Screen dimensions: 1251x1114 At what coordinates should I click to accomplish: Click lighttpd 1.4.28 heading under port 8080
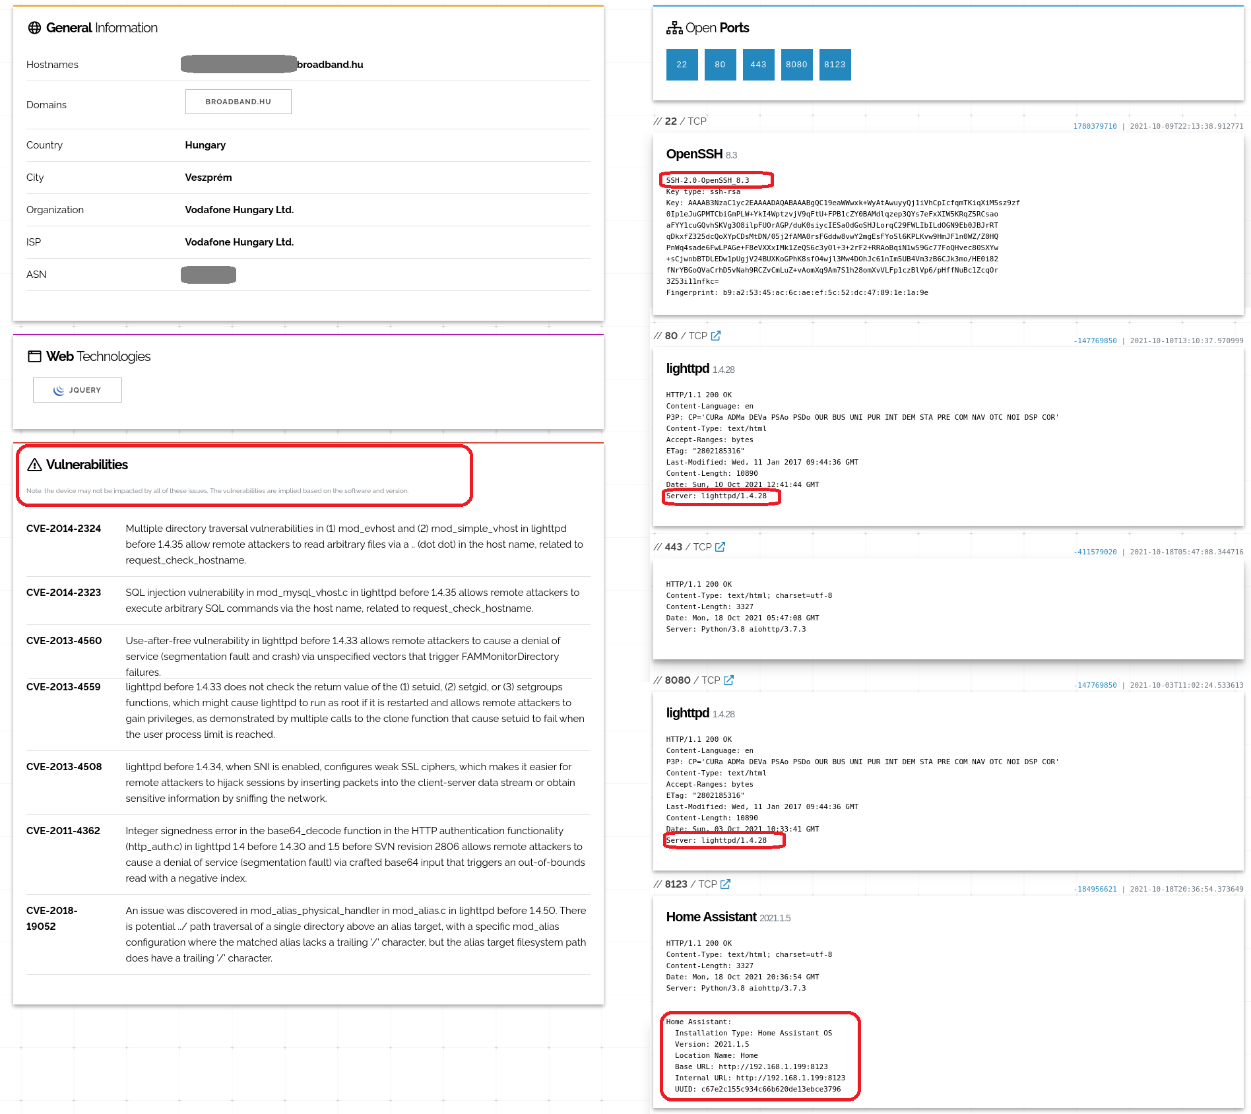[x=700, y=713]
